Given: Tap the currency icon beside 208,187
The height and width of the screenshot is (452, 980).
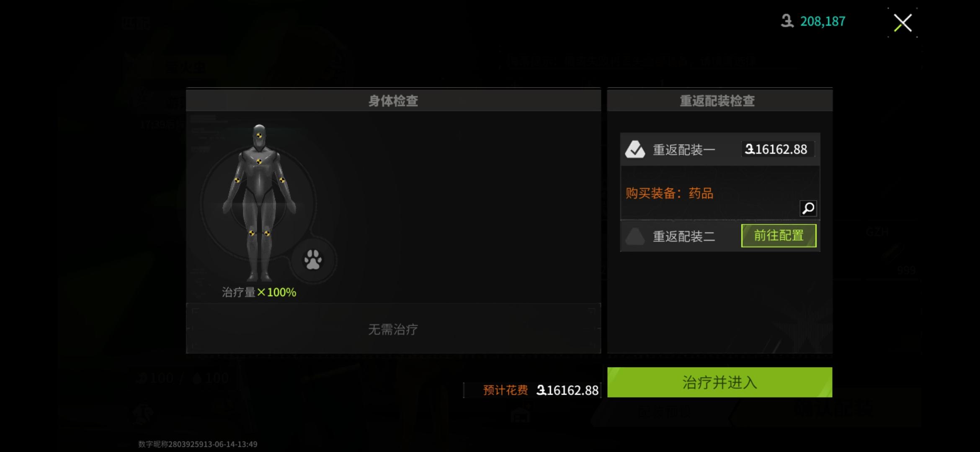Looking at the screenshot, I should [x=787, y=21].
